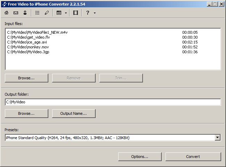226x167 pixels.
Task: Open the Presets combo box
Action: [113, 138]
